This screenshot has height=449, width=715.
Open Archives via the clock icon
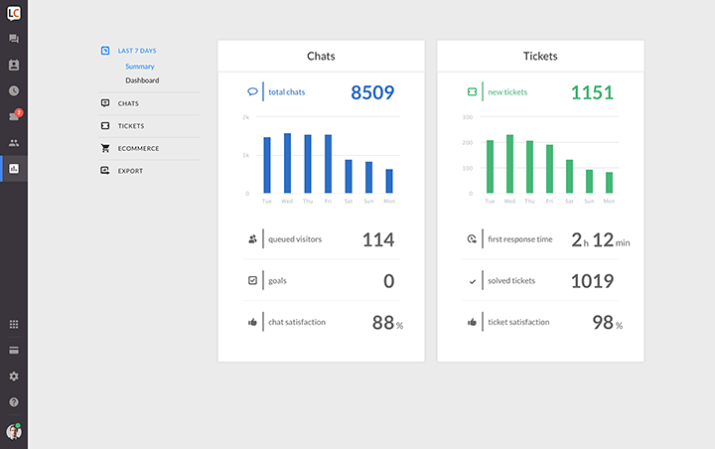click(x=14, y=90)
